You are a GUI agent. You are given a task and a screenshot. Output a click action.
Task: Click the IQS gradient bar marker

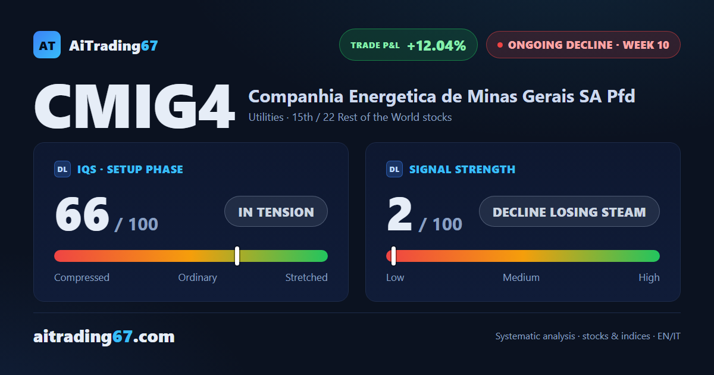click(x=237, y=256)
